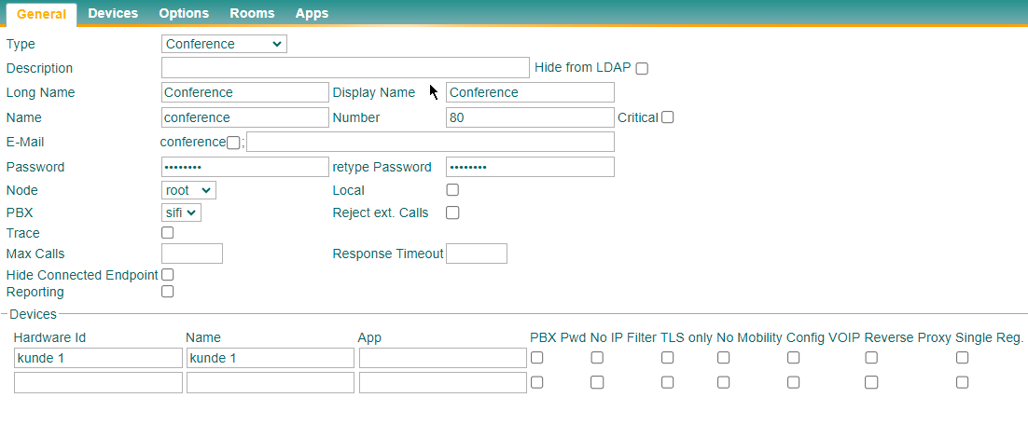The image size is (1028, 425).
Task: Switch to the Devices tab
Action: point(113,13)
